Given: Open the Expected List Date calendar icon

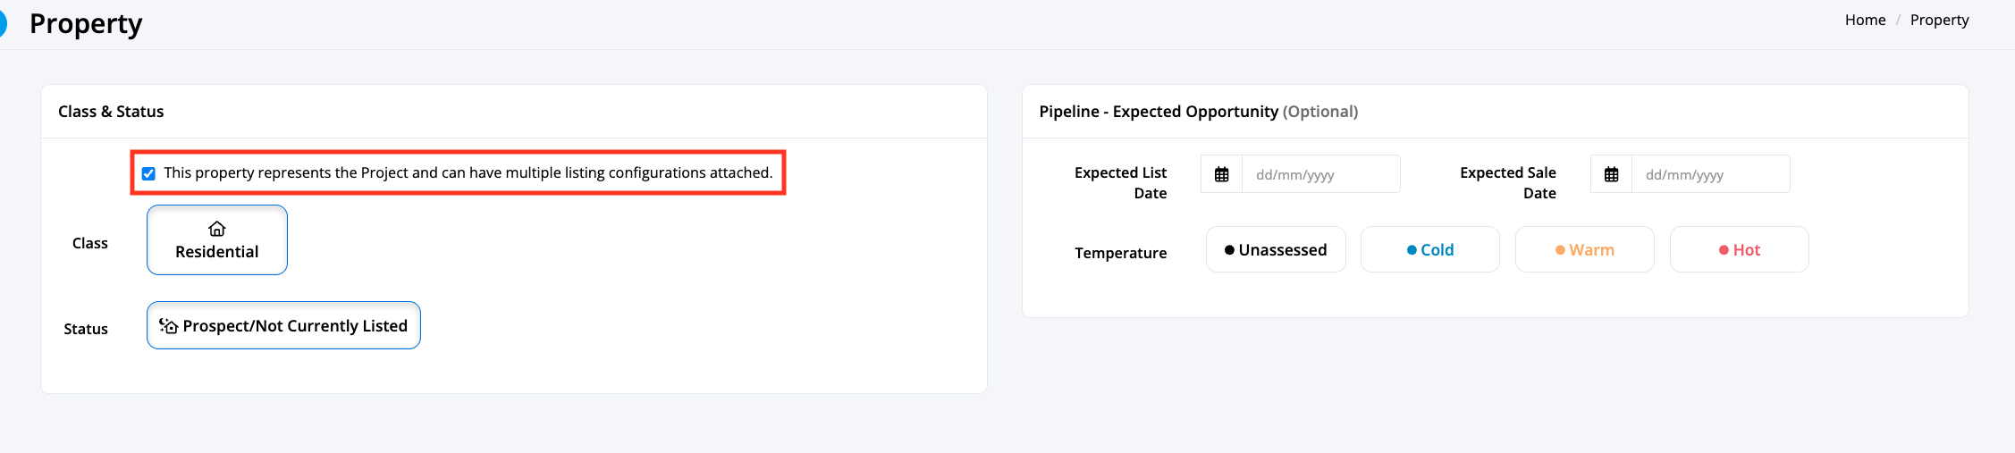Looking at the screenshot, I should [x=1221, y=174].
